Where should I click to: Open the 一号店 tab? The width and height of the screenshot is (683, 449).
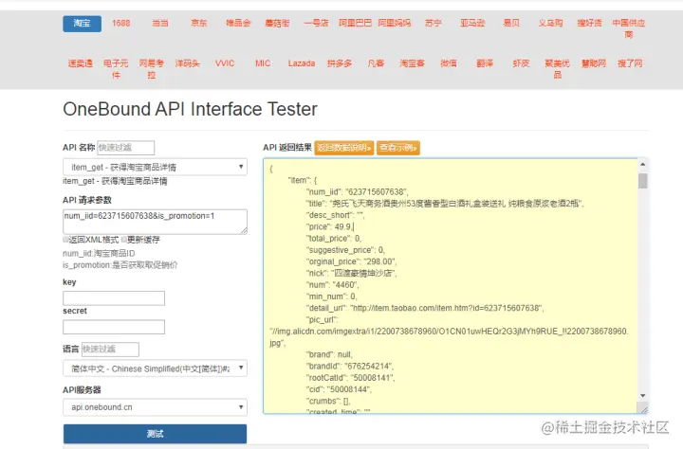(x=316, y=24)
